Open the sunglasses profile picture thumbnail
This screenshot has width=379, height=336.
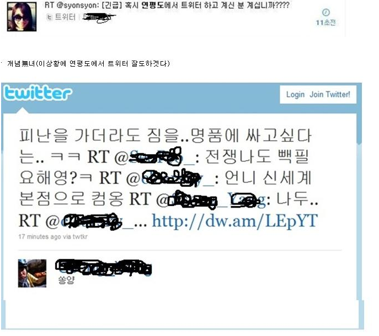[22, 17]
